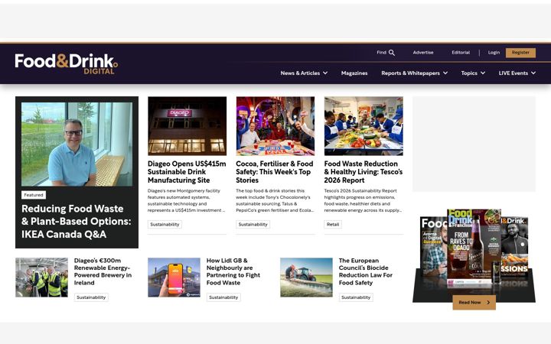Viewport: 551px width, 344px height.
Task: Open the Cocoa, Fertiliser & Food Safety thumbnail
Action: coord(275,126)
